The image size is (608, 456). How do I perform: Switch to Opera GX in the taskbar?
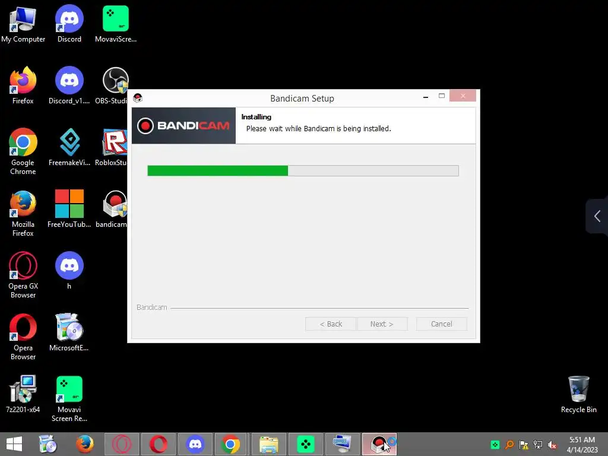pyautogui.click(x=122, y=444)
